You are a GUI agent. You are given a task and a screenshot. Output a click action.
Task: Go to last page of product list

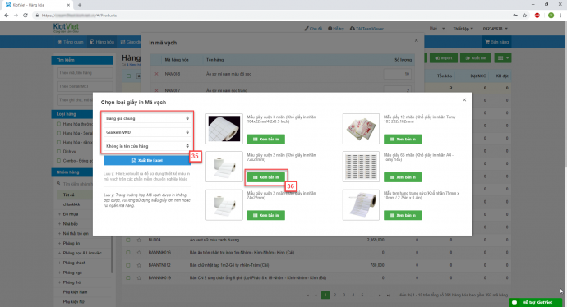click(388, 295)
